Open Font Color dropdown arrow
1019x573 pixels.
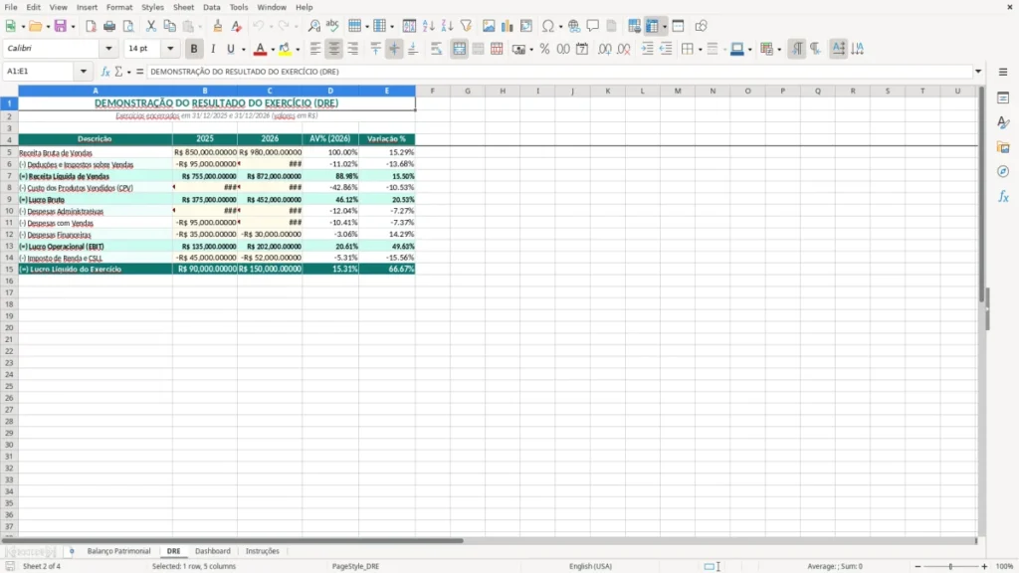tap(273, 50)
